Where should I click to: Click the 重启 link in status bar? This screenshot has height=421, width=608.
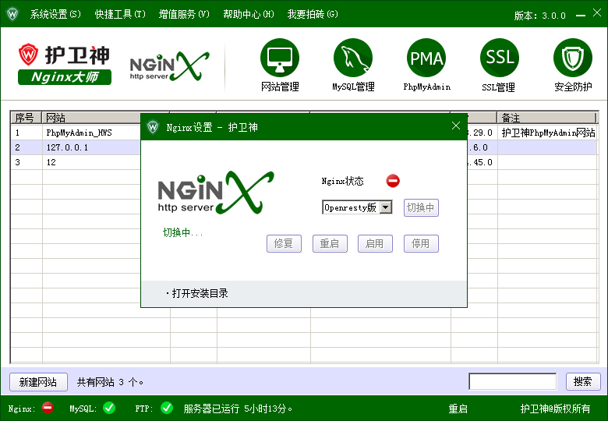pyautogui.click(x=458, y=409)
